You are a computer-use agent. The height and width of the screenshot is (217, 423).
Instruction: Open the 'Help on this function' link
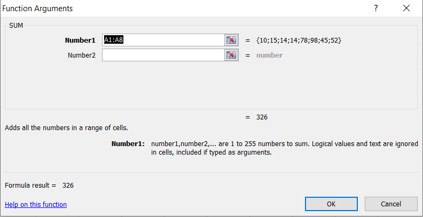(x=36, y=204)
